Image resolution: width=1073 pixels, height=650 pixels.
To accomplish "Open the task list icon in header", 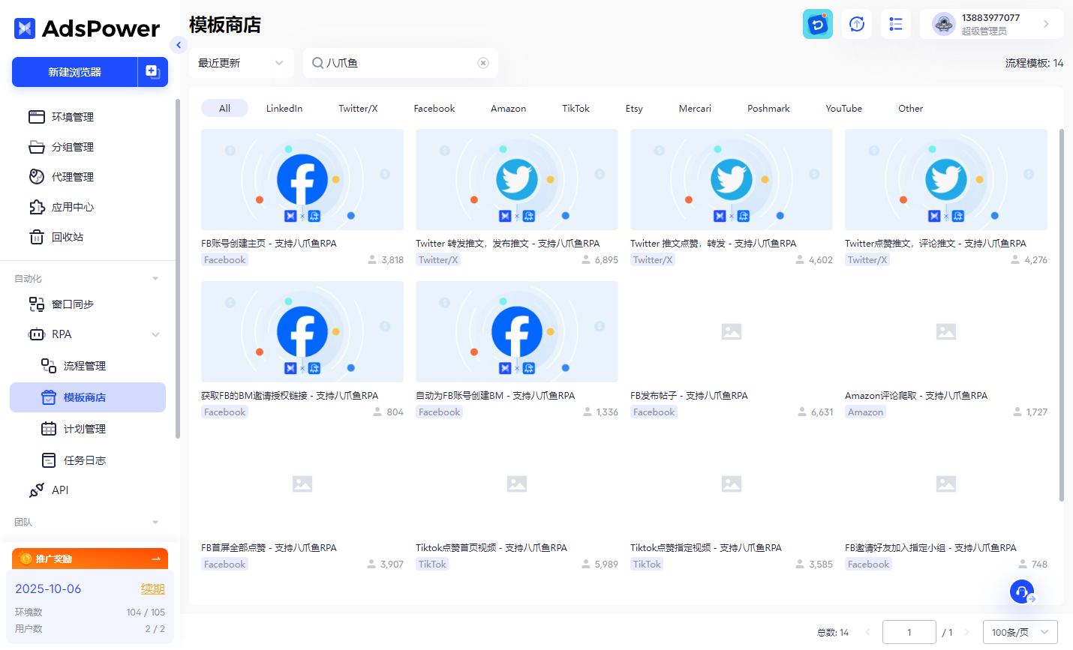I will coord(896,24).
